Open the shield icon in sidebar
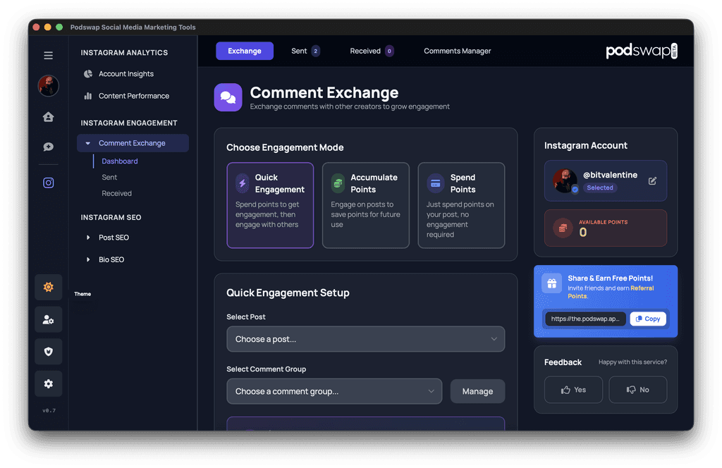The image size is (722, 468). tap(49, 352)
